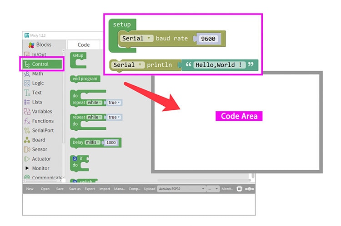This screenshot has height=226, width=341.
Task: Open the Sensor block category
Action: (36, 149)
